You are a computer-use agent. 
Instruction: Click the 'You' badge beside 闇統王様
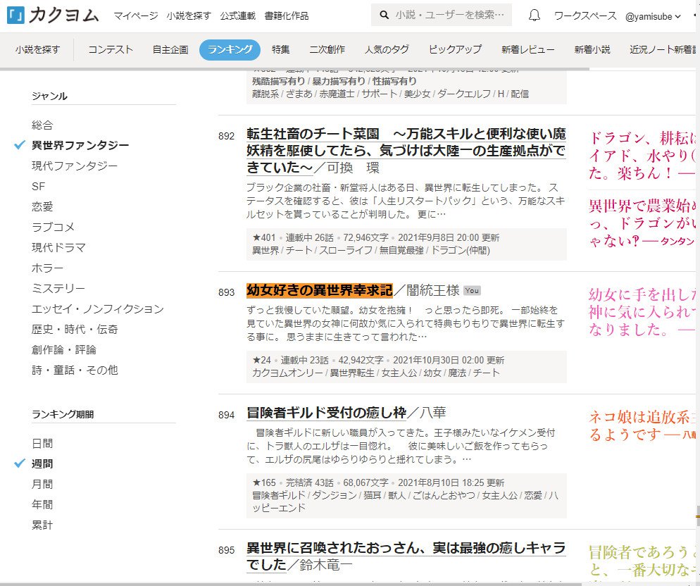[472, 291]
